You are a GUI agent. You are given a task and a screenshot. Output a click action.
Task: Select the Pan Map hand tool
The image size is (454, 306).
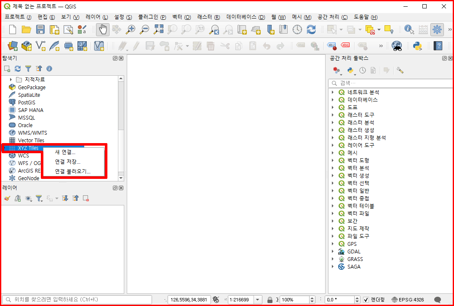[x=103, y=29]
